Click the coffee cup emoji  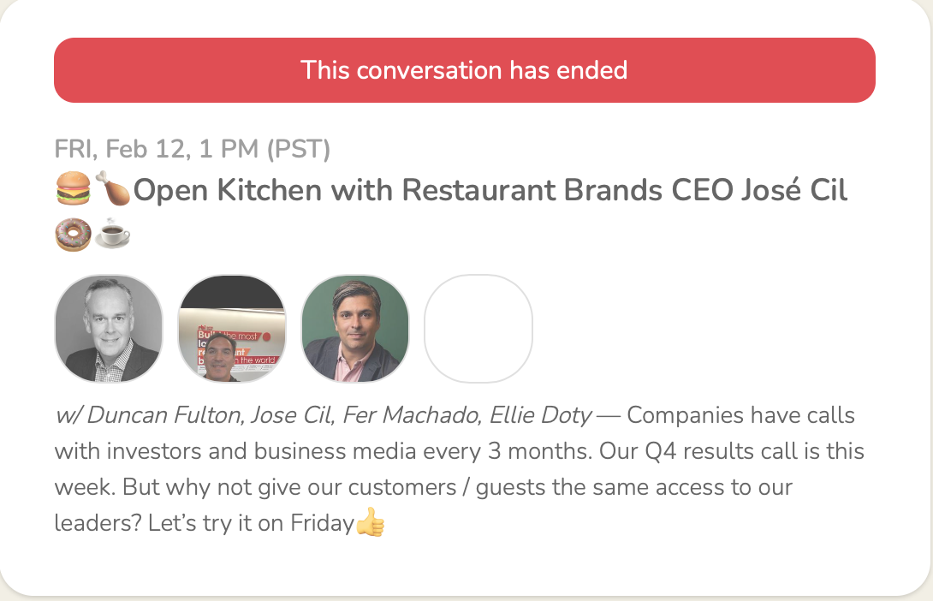tap(112, 233)
